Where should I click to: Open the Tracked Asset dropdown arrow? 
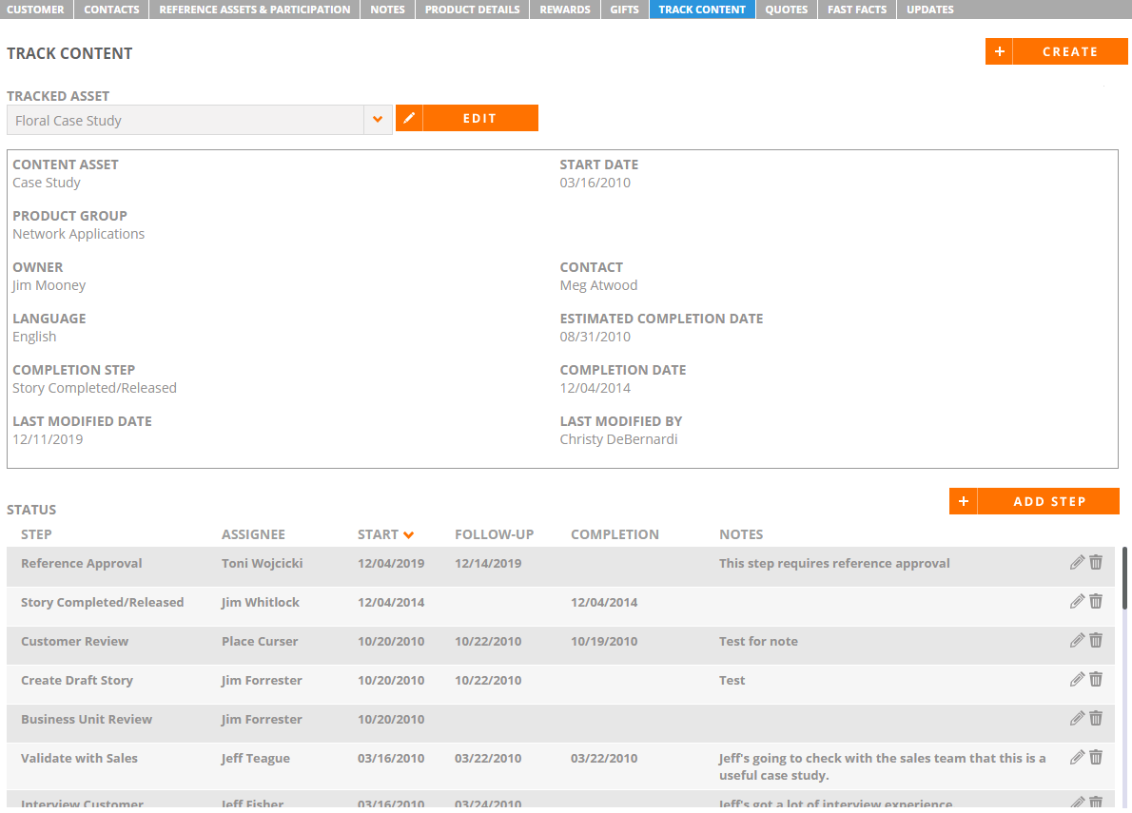[x=378, y=120]
